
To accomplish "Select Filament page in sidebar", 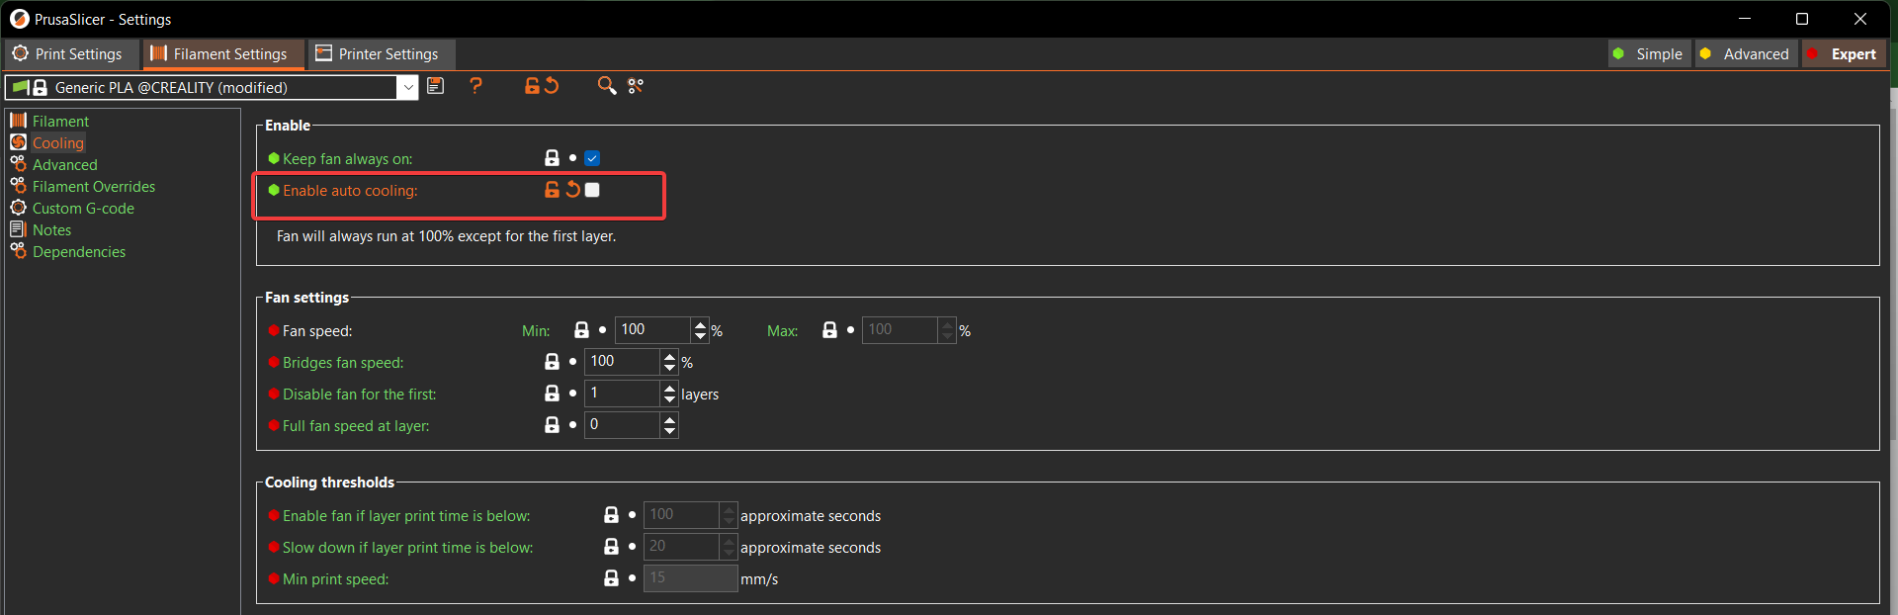I will (x=60, y=121).
